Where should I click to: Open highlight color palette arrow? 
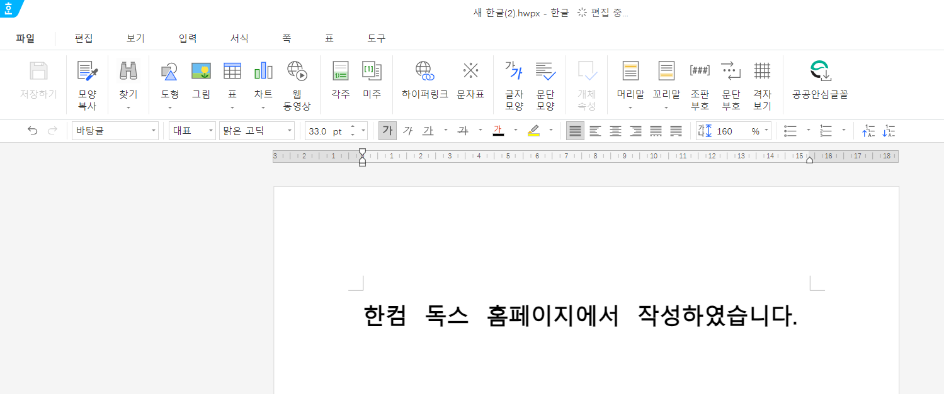click(x=551, y=131)
